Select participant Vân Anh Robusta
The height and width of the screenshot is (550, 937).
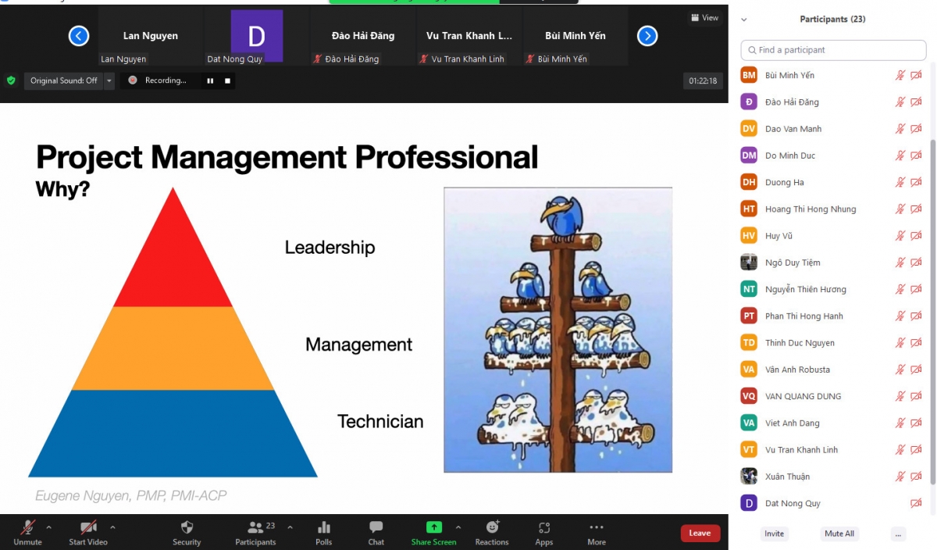pyautogui.click(x=832, y=370)
